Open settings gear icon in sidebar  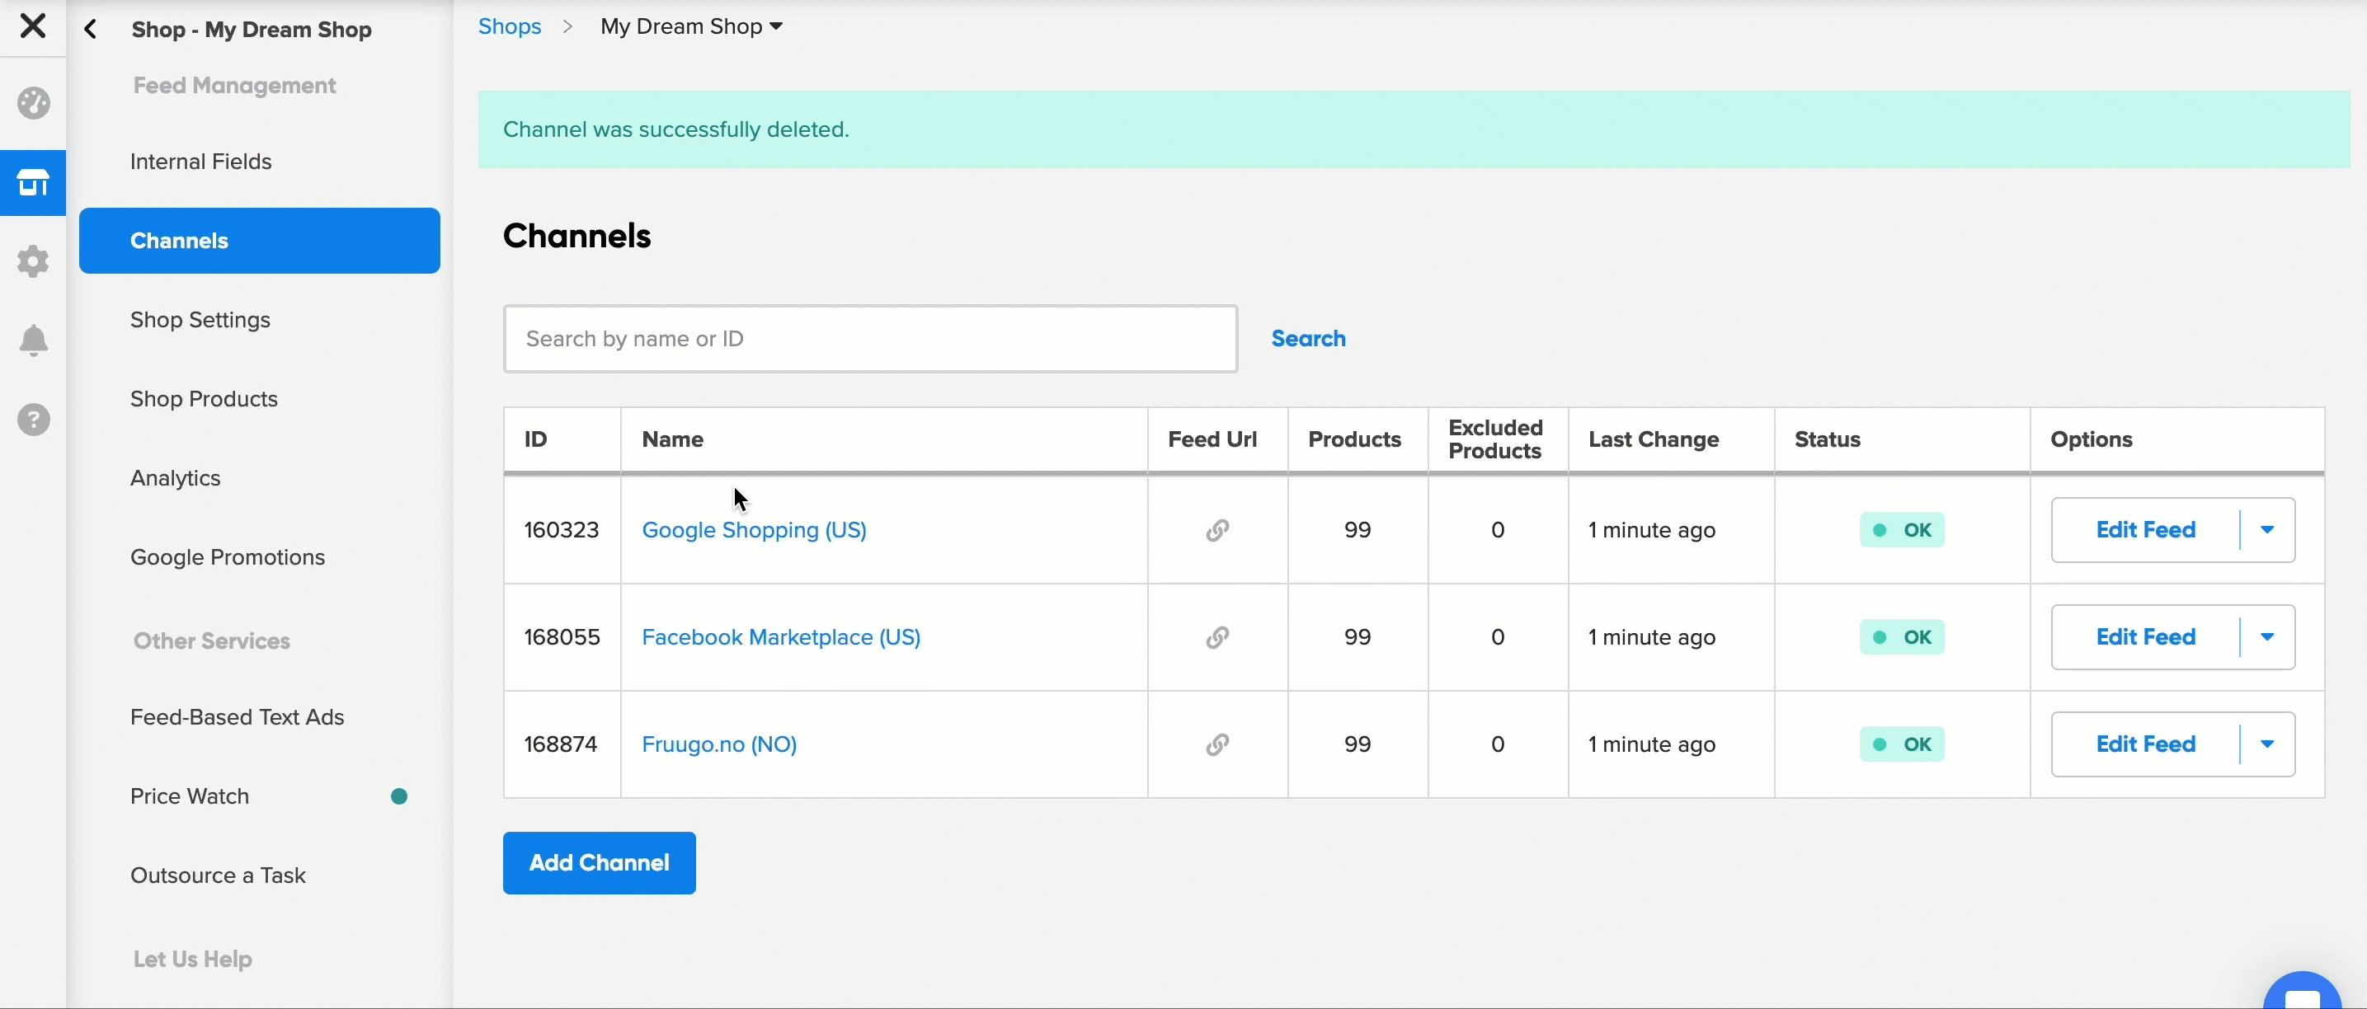click(x=33, y=261)
